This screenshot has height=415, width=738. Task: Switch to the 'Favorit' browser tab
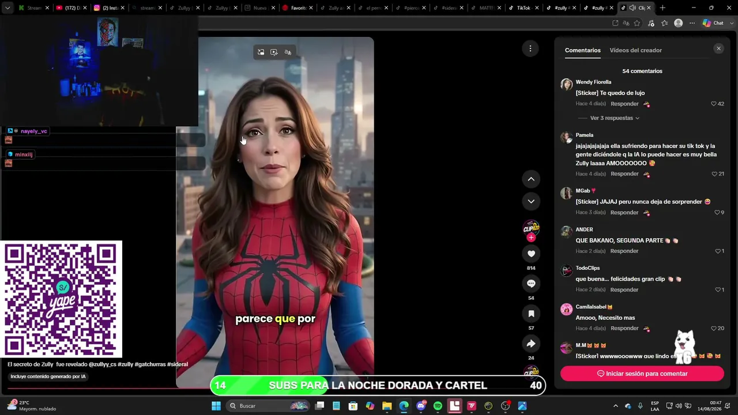pyautogui.click(x=298, y=8)
